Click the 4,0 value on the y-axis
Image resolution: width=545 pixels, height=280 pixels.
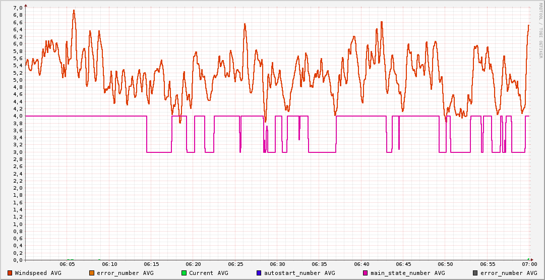click(x=17, y=116)
